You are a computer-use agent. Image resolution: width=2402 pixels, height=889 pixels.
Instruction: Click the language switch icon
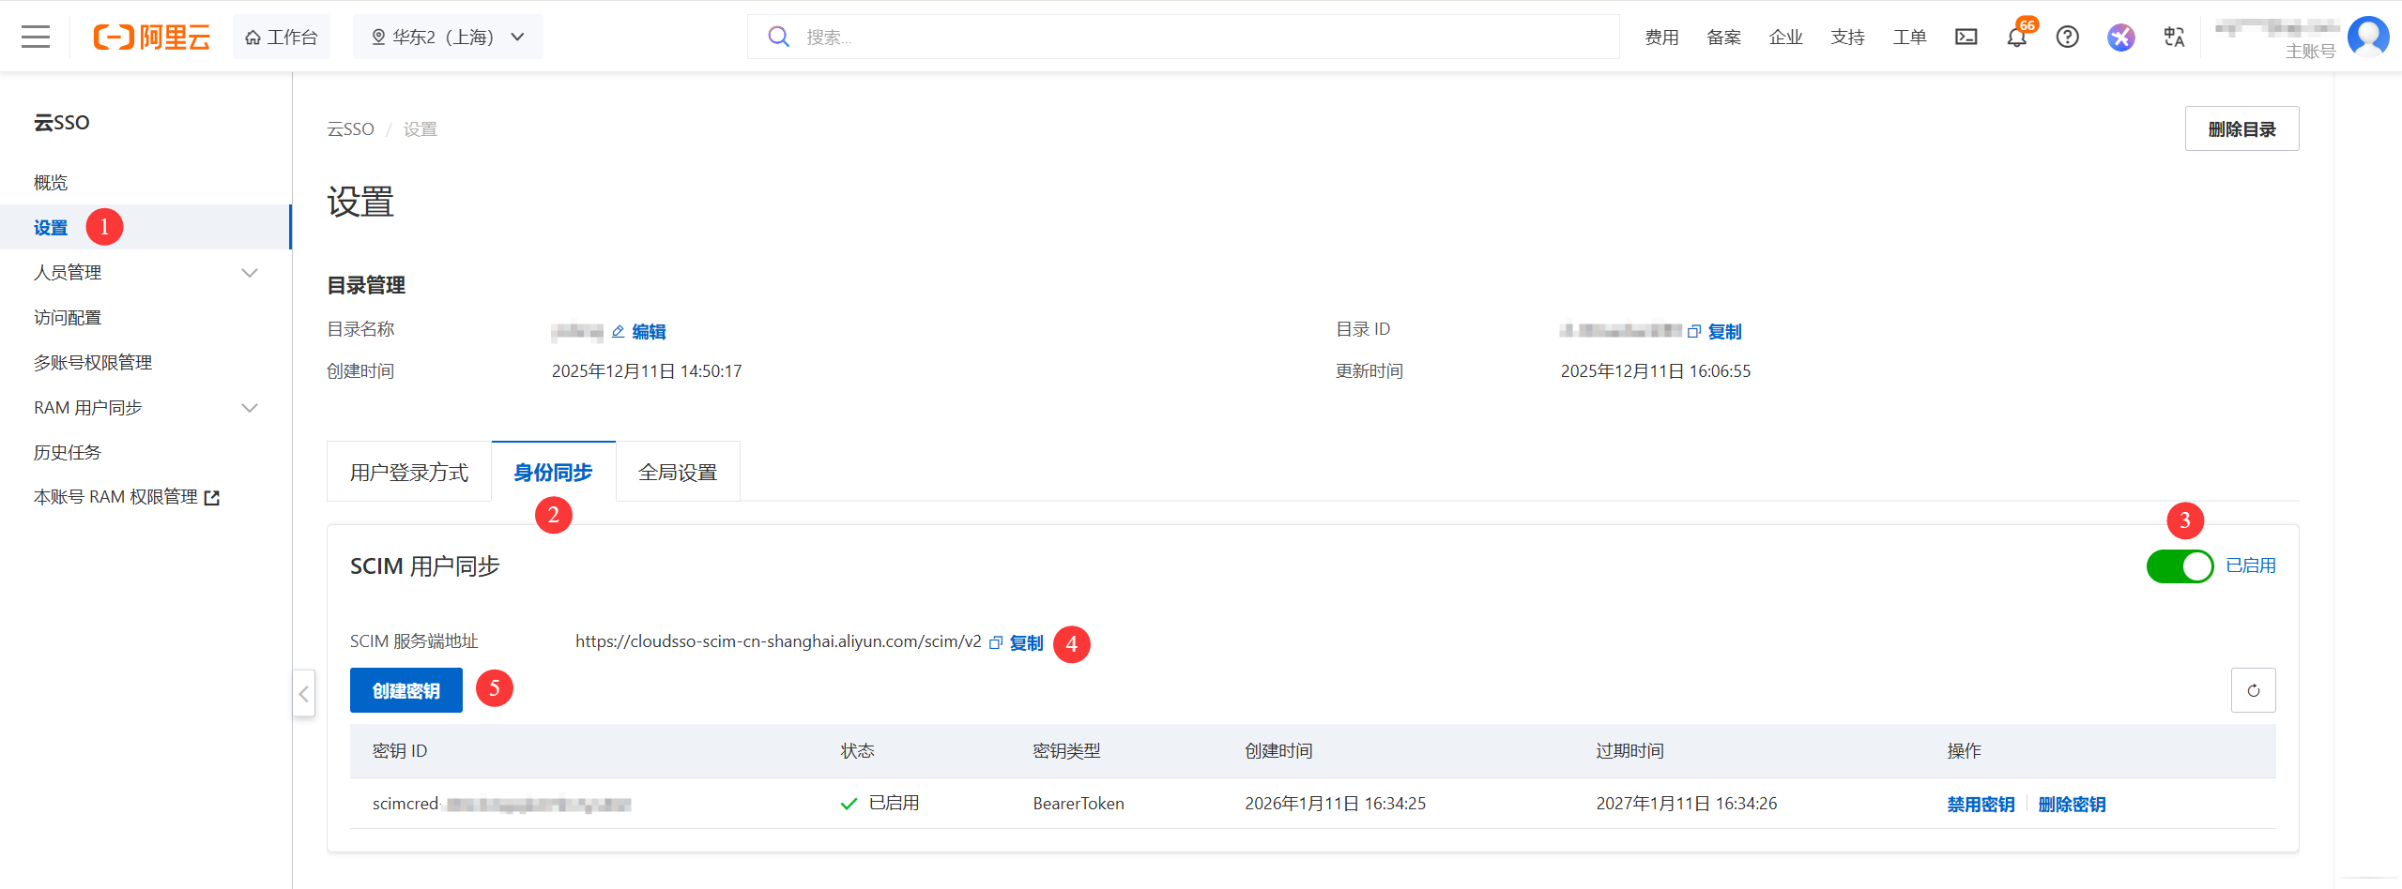pyautogui.click(x=2174, y=38)
